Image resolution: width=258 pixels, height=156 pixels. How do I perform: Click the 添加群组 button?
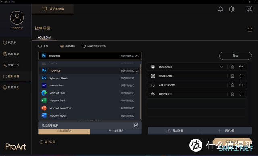[174, 131]
